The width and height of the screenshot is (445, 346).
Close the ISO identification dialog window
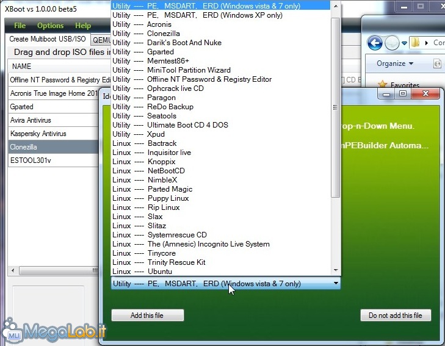425,93
